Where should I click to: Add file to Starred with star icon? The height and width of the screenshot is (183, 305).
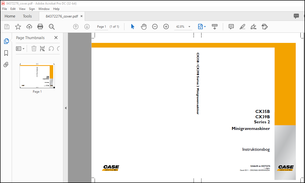point(18,27)
